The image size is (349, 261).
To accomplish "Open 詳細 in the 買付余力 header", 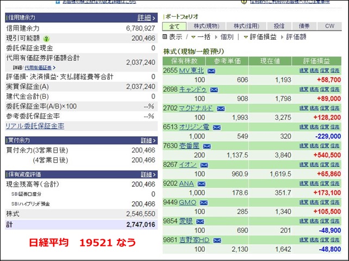I will pos(147,141).
